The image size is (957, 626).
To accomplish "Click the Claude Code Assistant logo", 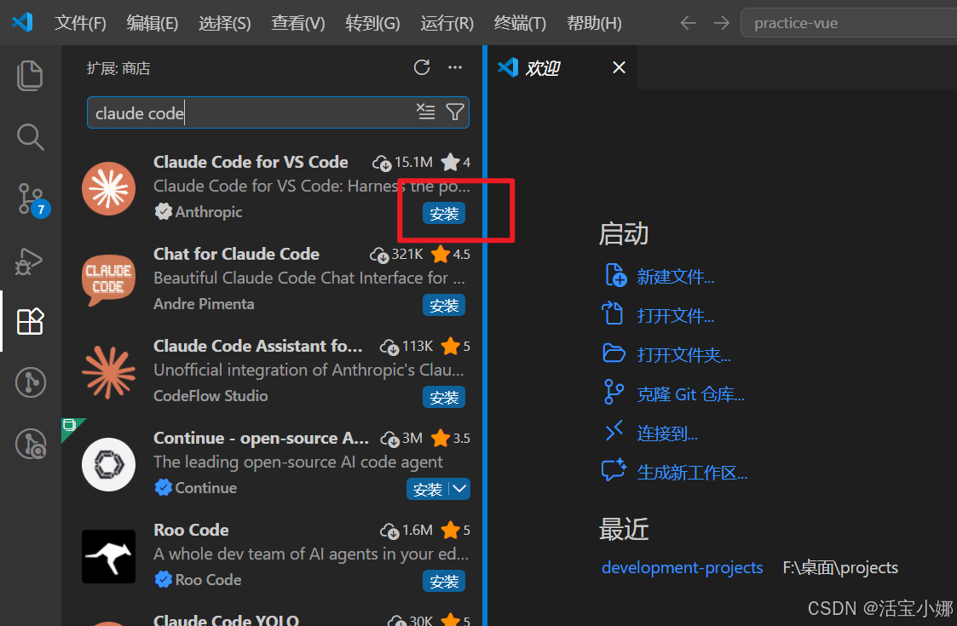I will [x=108, y=372].
